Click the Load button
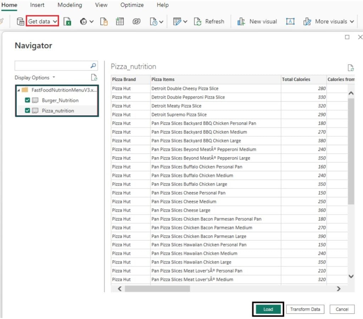The height and width of the screenshot is (319, 363). (268, 309)
